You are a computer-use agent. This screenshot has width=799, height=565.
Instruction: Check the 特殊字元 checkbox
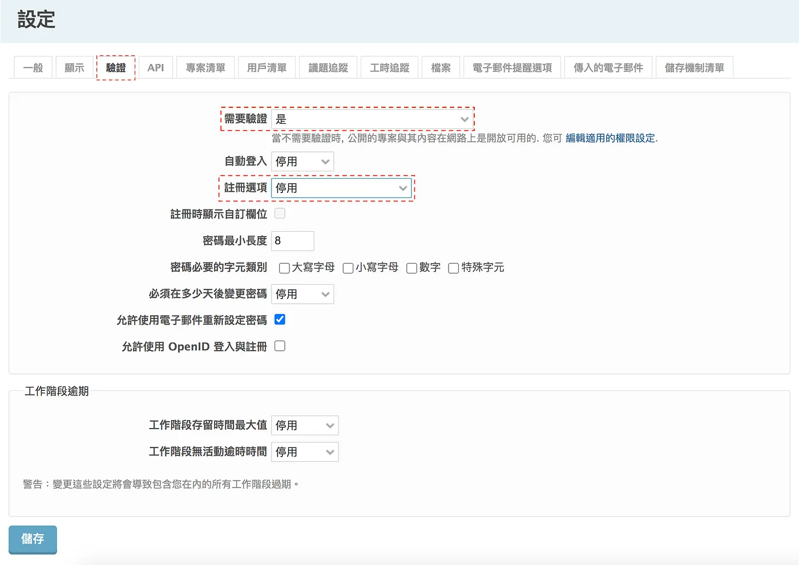coord(454,268)
